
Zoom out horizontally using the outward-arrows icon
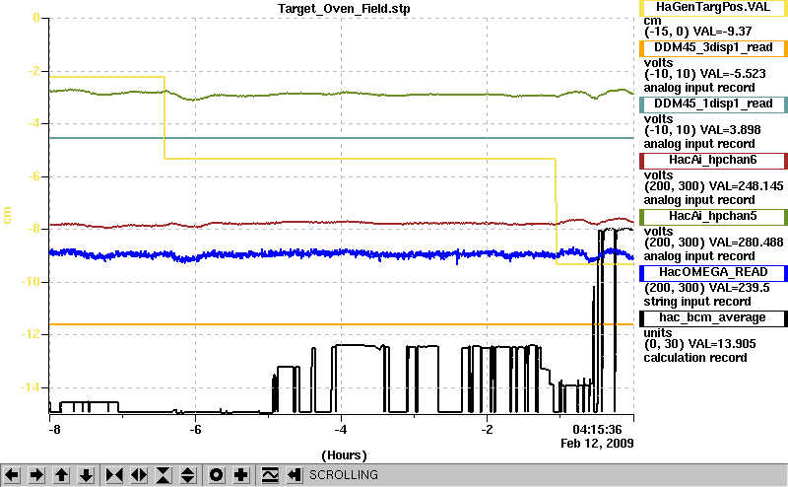coord(139,475)
